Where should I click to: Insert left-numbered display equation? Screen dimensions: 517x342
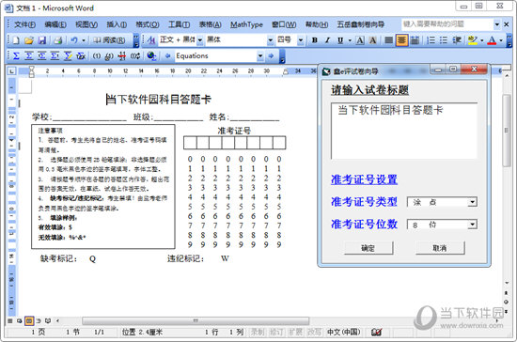42,56
